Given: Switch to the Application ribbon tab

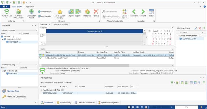Looking at the screenshot, I should click(30, 7).
